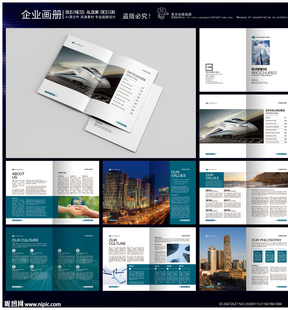Click the CATALOGUES heading in flat spread
Screen dimensions: 288x310
coord(275,110)
